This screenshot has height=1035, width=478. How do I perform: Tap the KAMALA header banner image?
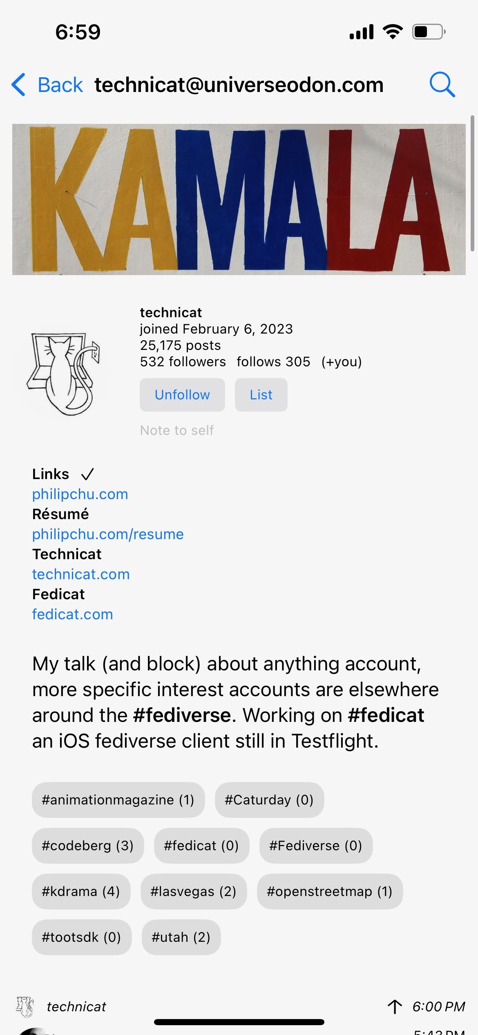point(239,199)
